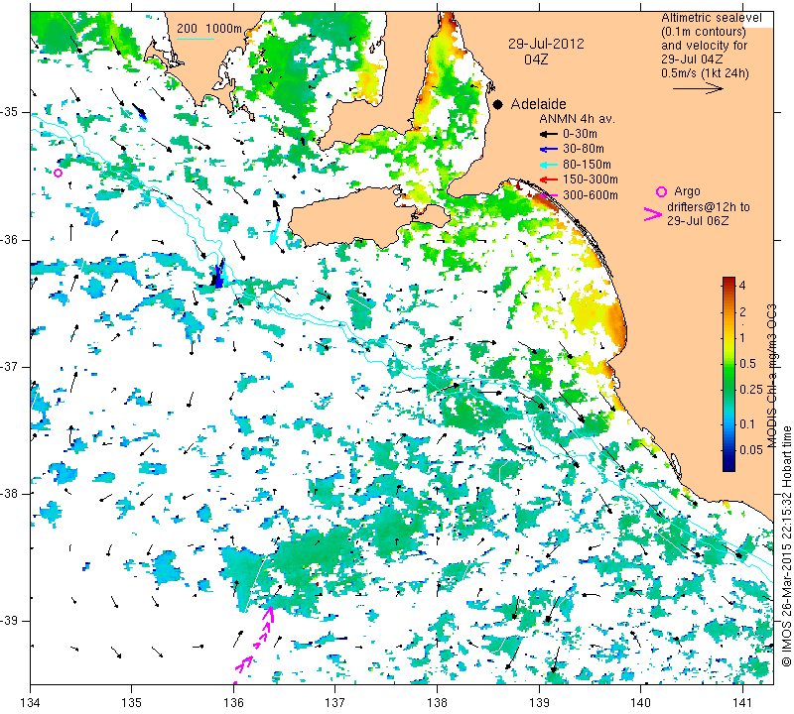Click the "150-300m" depth label
This screenshot has height=714, width=794.
pos(590,179)
